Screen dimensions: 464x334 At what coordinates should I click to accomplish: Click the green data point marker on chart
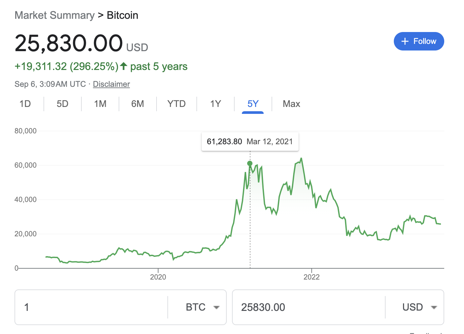point(250,163)
